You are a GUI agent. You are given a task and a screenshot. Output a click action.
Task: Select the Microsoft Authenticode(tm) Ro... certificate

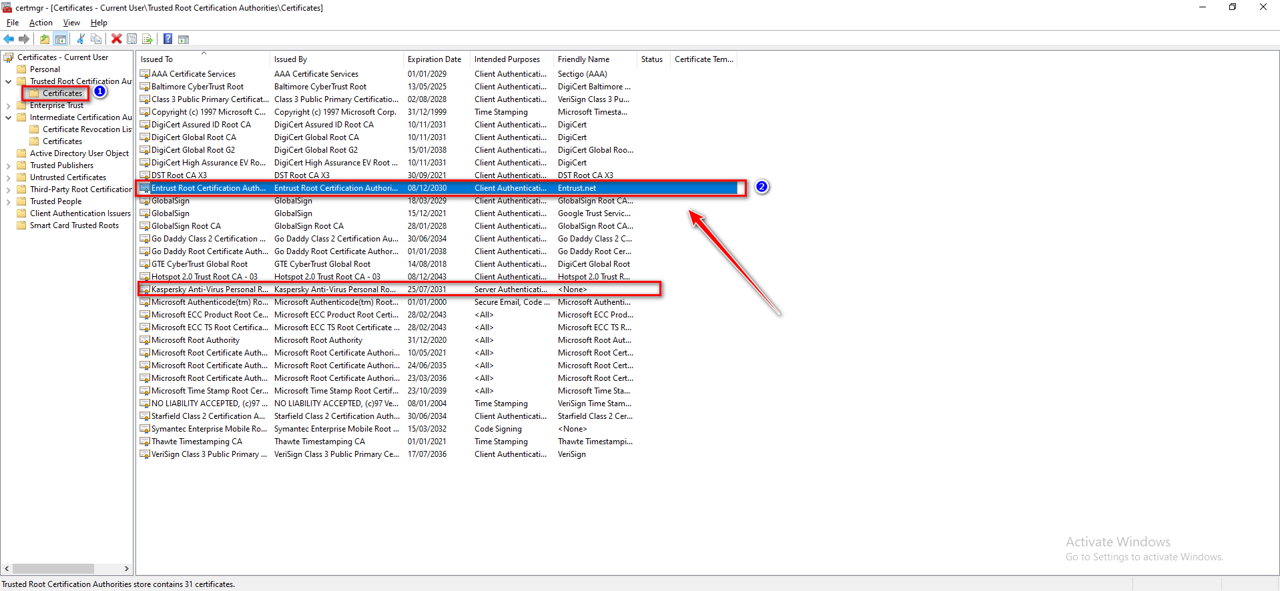tap(210, 302)
